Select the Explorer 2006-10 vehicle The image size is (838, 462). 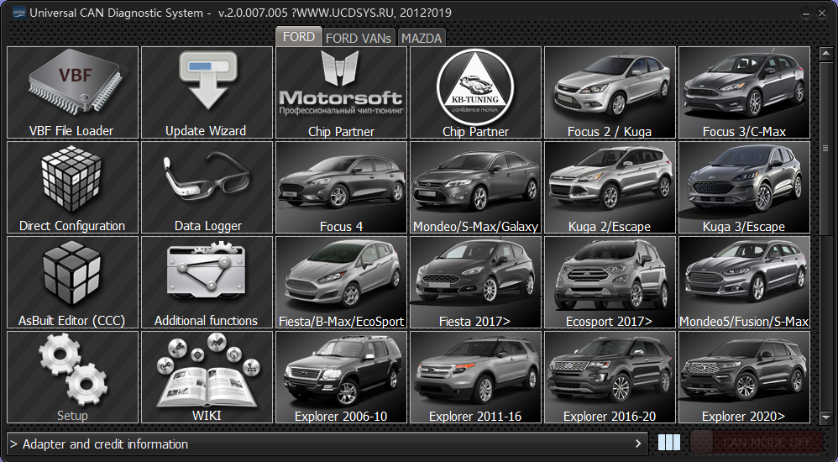coord(341,377)
